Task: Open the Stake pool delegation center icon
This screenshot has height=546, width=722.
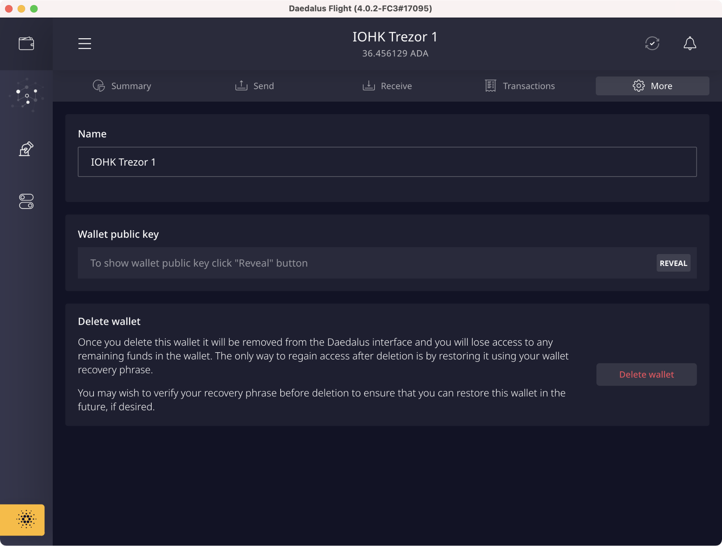Action: pos(26,95)
